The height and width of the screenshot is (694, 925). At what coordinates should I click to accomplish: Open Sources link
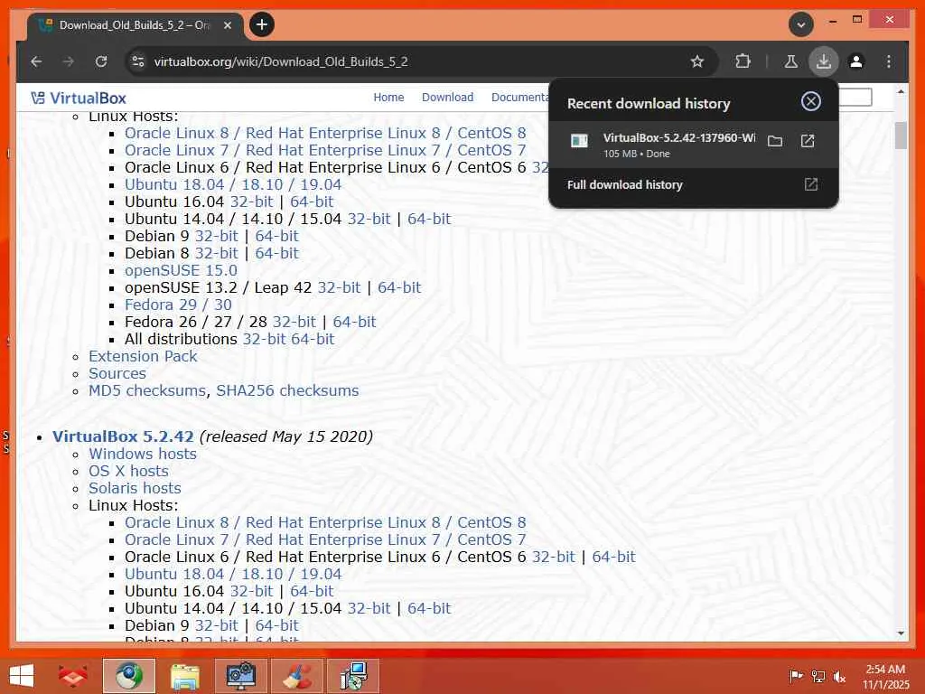click(117, 373)
